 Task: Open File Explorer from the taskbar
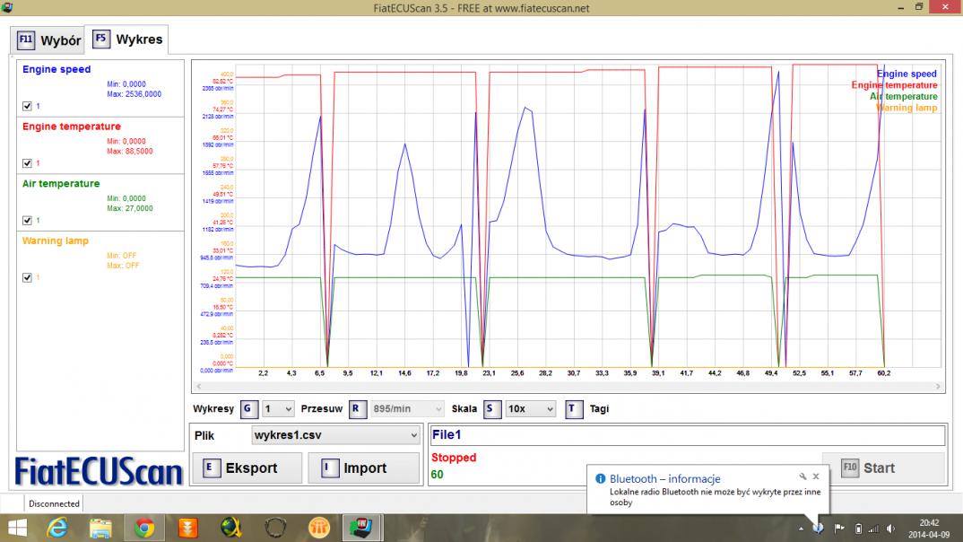[x=100, y=528]
